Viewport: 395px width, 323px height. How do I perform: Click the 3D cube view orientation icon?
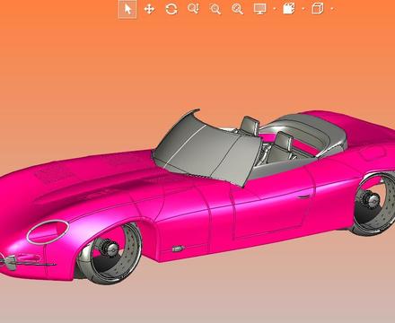click(318, 9)
